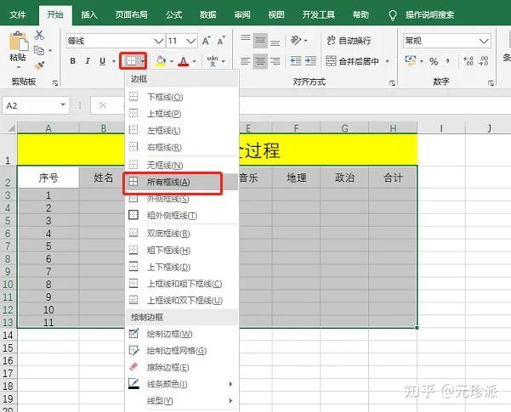This screenshot has width=511, height=412.
Task: Apply percent style with % icon
Action: point(434,61)
